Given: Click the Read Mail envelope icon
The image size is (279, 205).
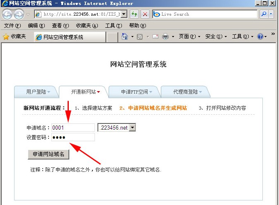Looking at the screenshot, I should (x=155, y=36).
